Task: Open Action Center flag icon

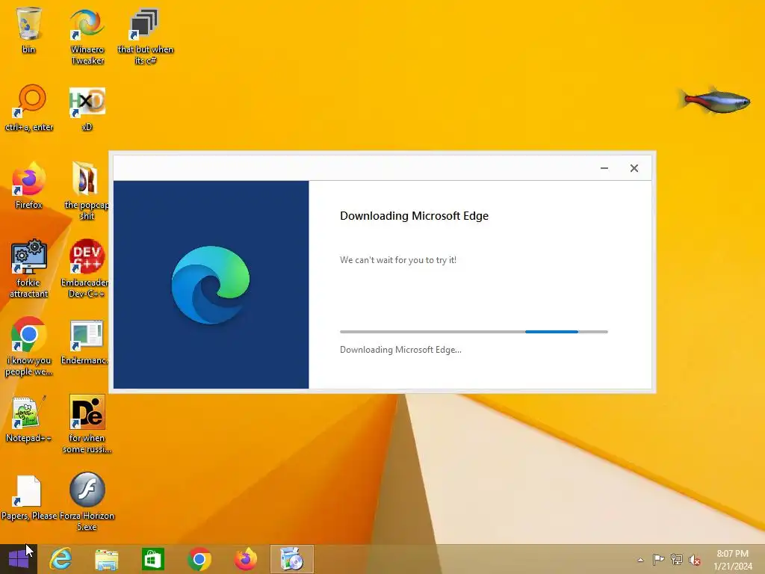Action: [658, 559]
